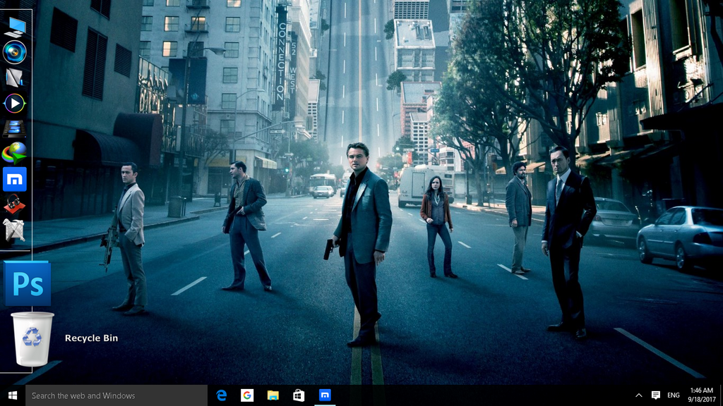
Task: Launch the red headphones music app
Action: click(14, 204)
